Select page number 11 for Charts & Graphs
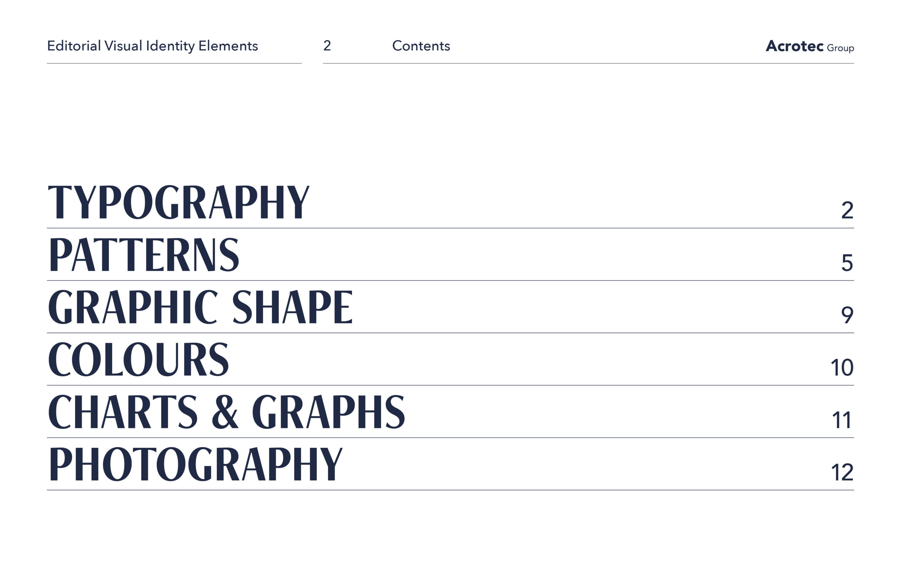The width and height of the screenshot is (901, 563). (x=842, y=420)
